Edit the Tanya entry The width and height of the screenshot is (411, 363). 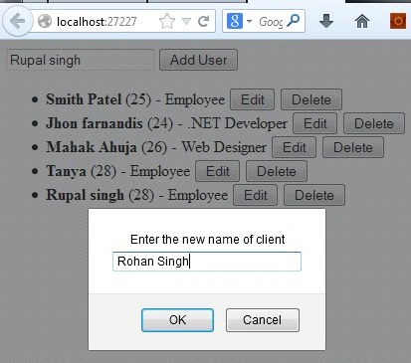(x=218, y=171)
